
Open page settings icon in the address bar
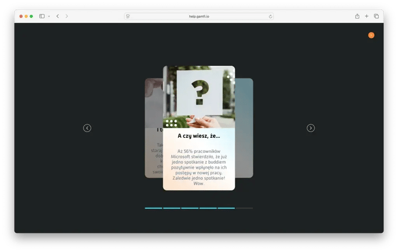coord(128,16)
